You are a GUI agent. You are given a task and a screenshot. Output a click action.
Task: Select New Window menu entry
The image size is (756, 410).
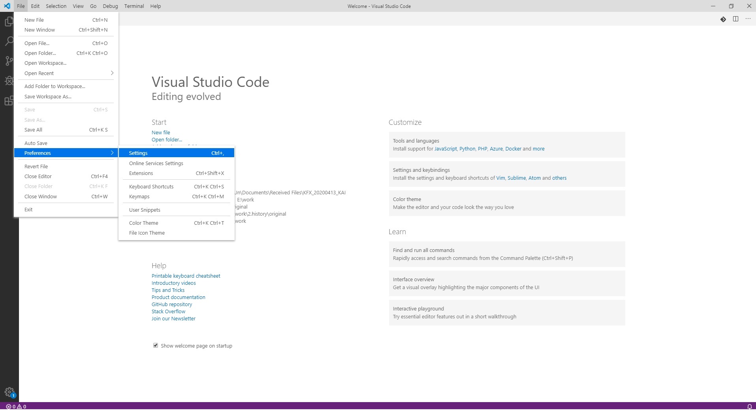(x=66, y=30)
